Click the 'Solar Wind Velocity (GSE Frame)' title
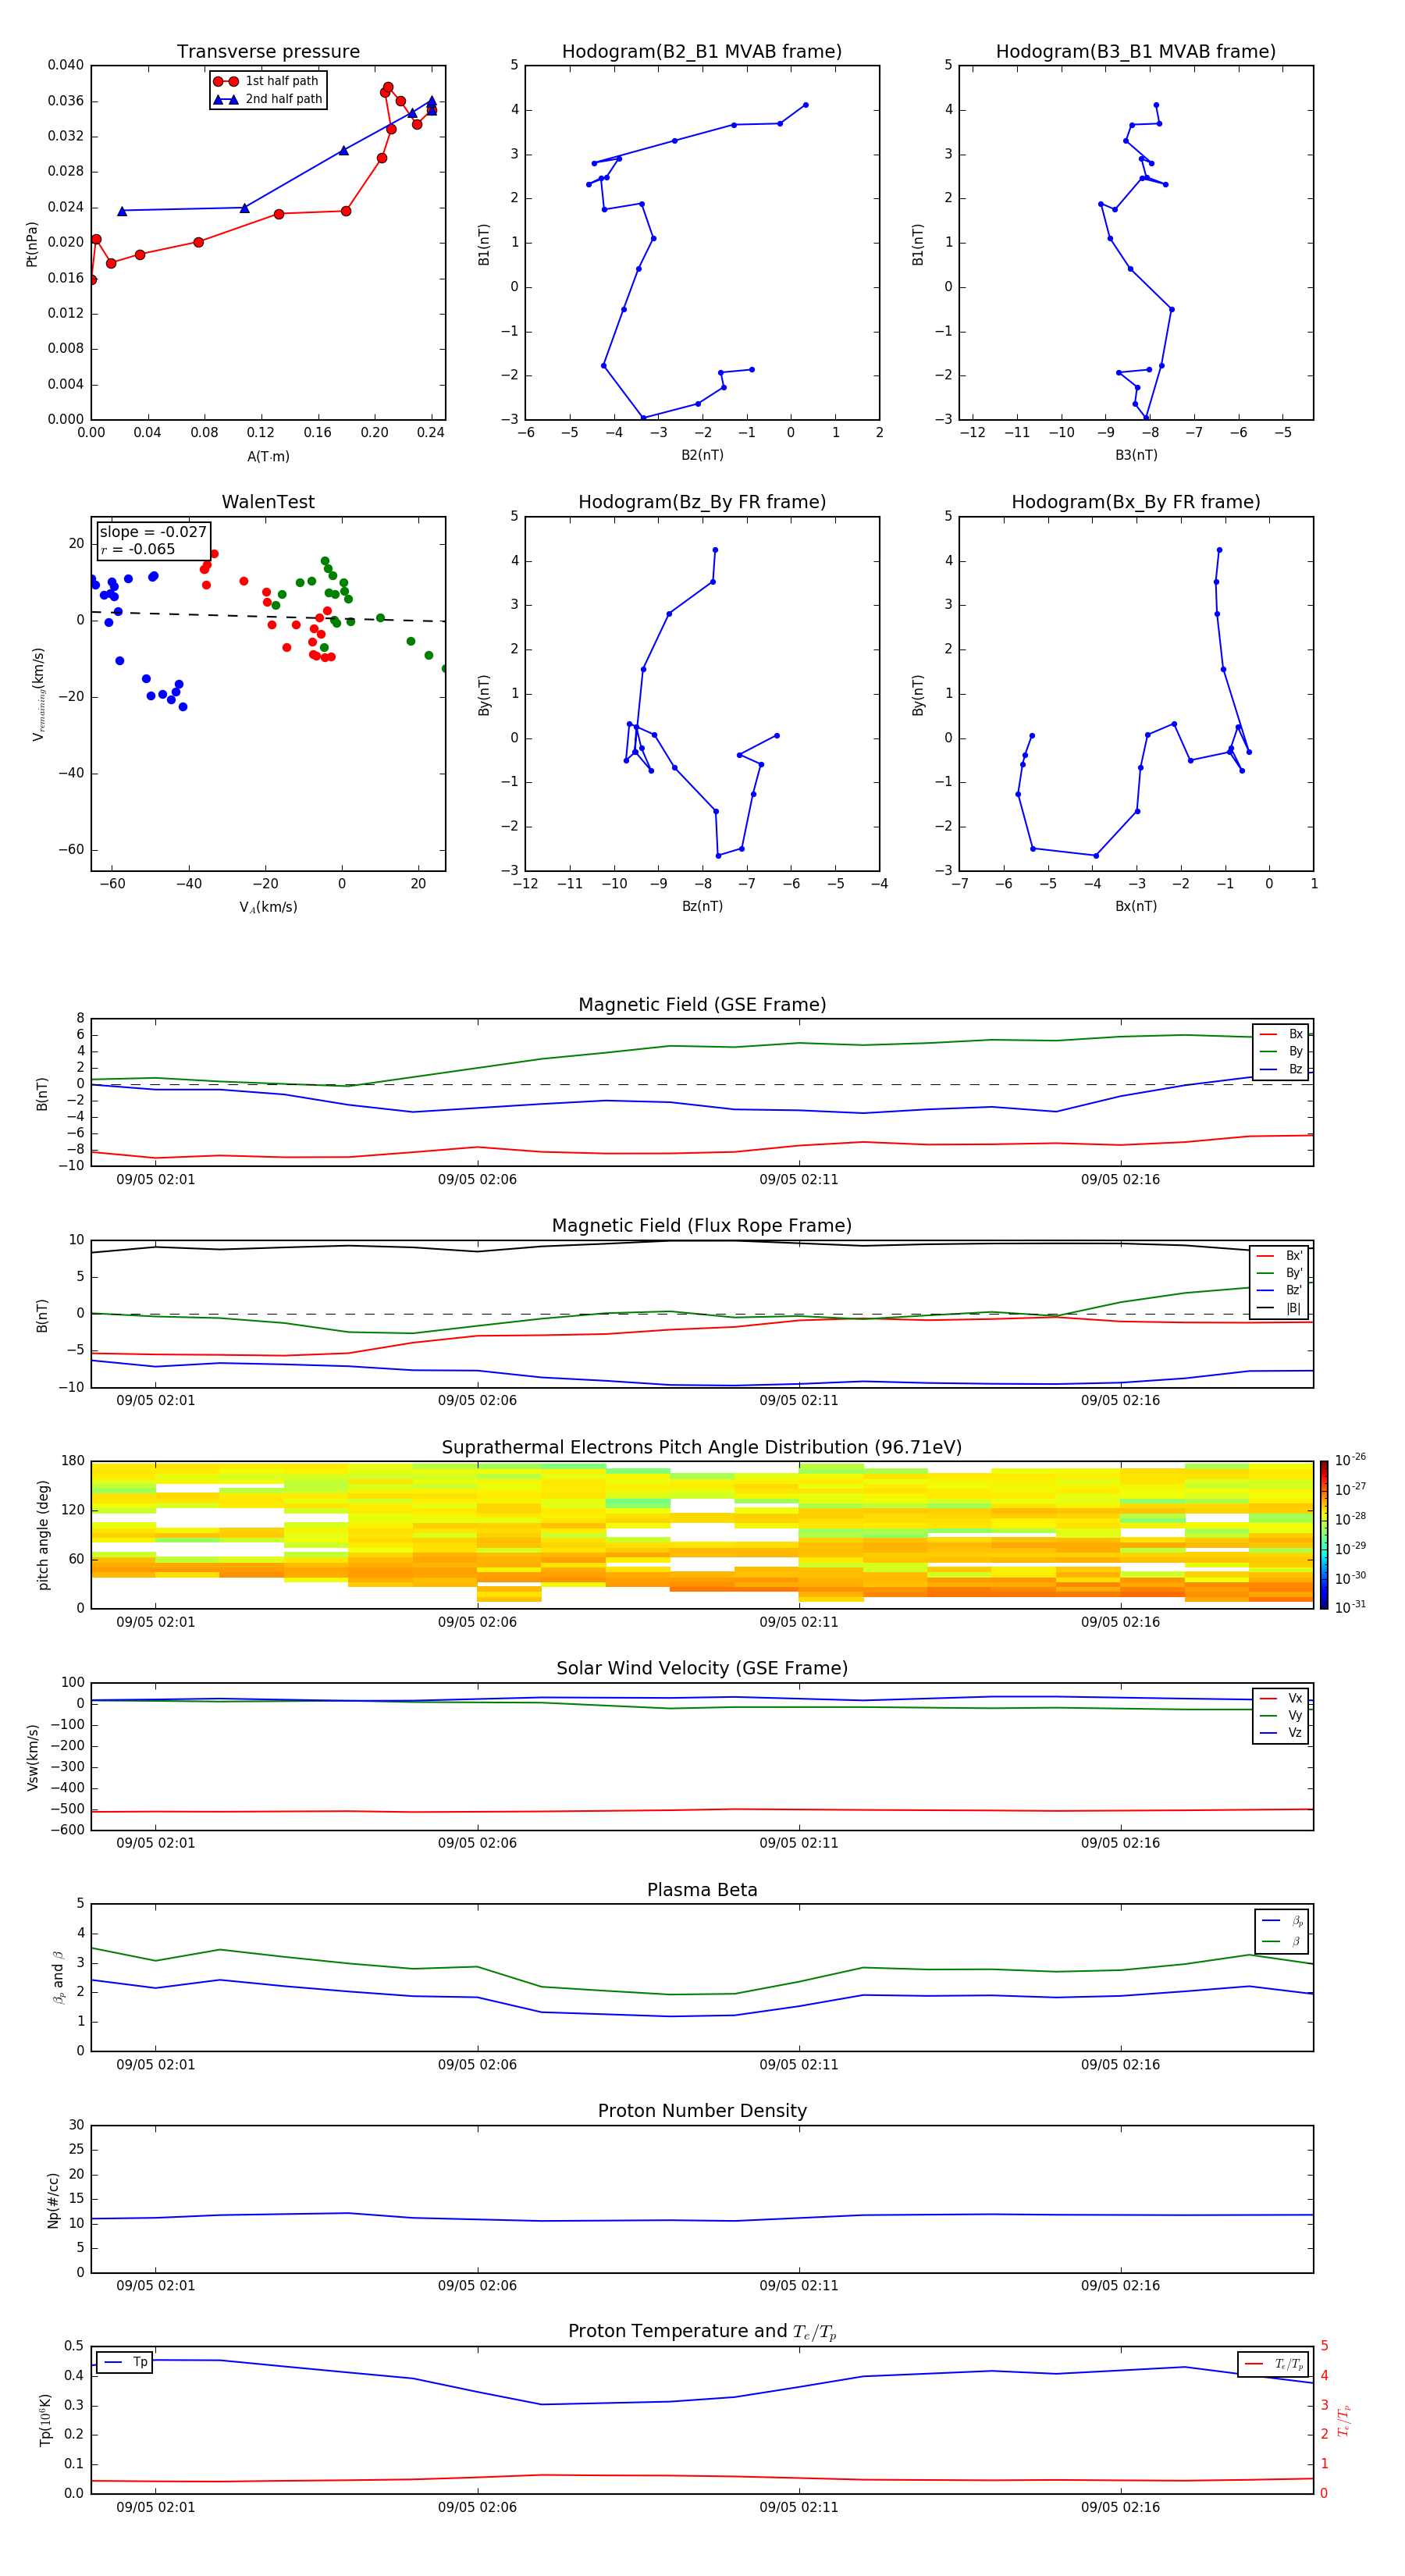 coord(702,1669)
